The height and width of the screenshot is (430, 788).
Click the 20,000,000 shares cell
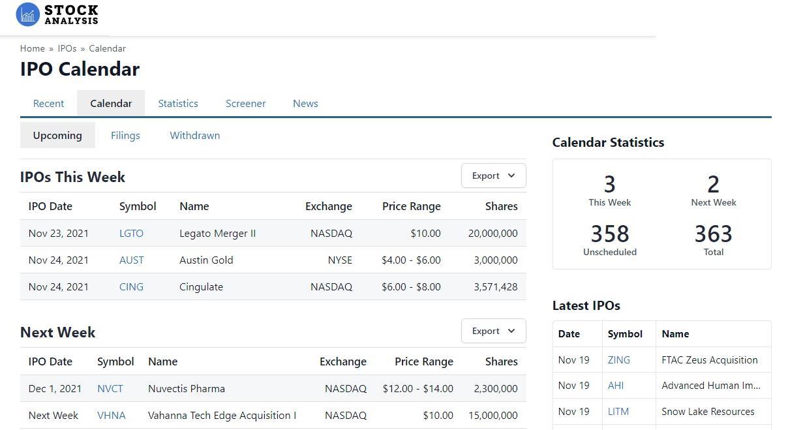click(493, 233)
